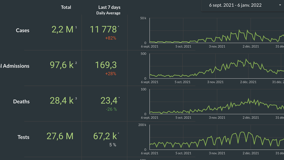Click the 97,6 k admissions total
Viewport: 284px width, 160px height.
tap(62, 65)
